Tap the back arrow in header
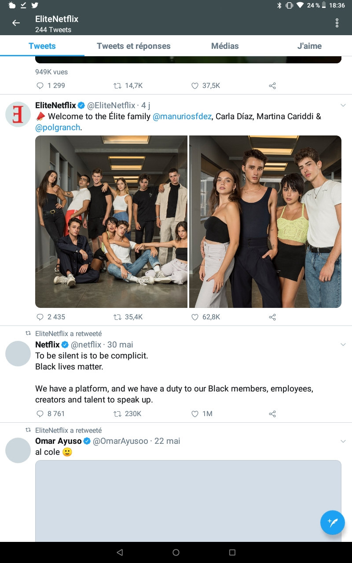Viewport: 352px width, 563px height. pyautogui.click(x=16, y=23)
